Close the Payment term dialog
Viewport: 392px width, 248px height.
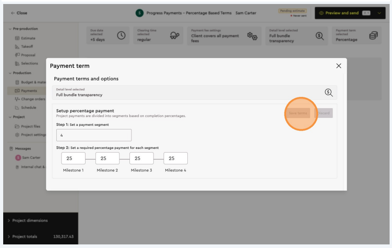tap(338, 66)
